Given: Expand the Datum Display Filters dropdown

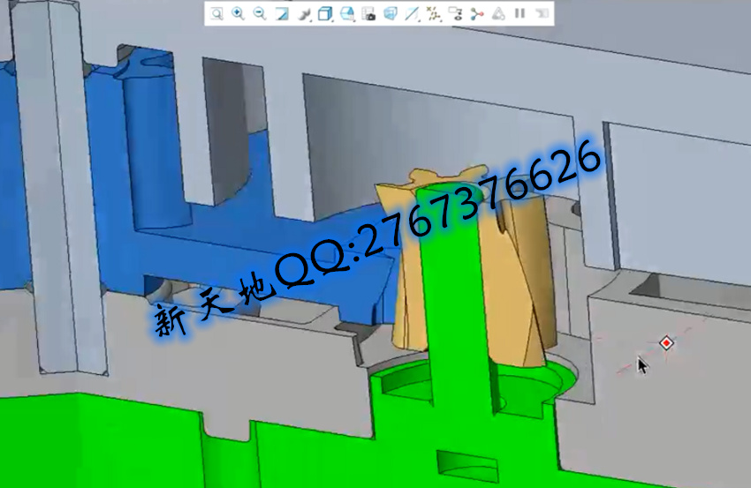Looking at the screenshot, I should click(412, 13).
